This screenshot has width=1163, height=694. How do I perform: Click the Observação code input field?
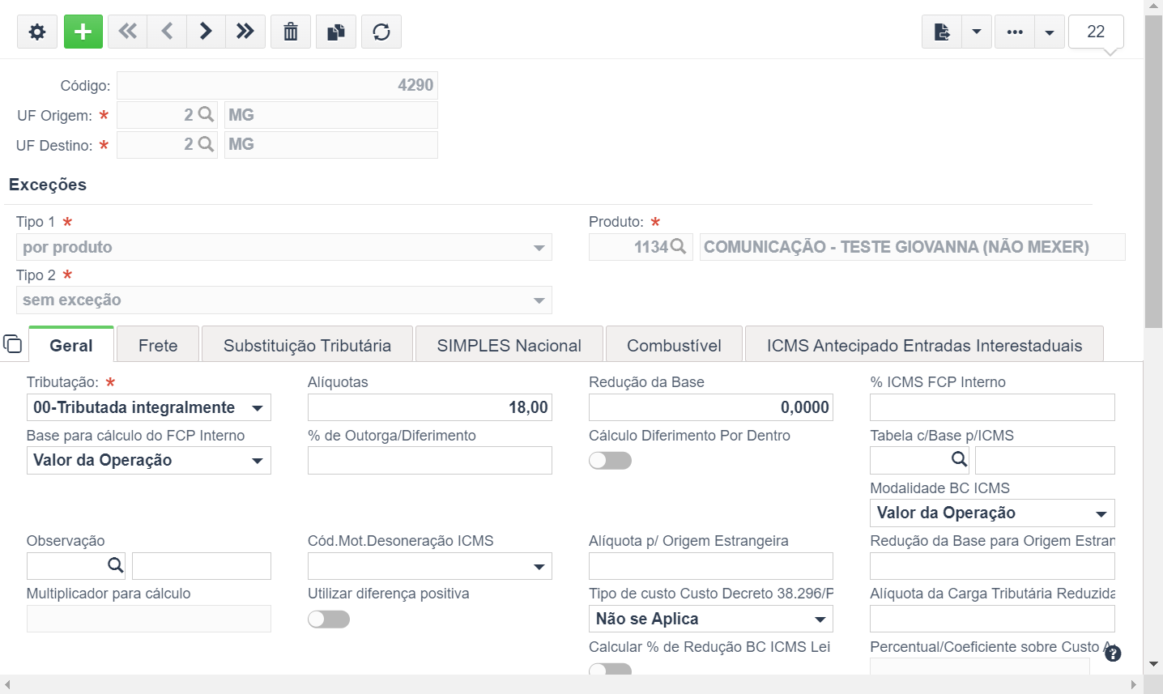tap(66, 566)
